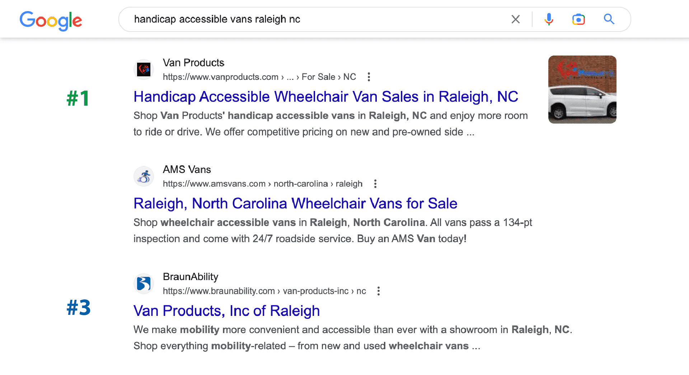Screen dimensions: 689x375
Task: Open more options for AMS Vans result
Action: (x=375, y=184)
